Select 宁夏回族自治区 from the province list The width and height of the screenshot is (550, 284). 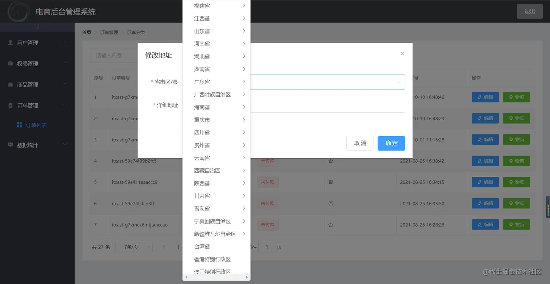coord(216,221)
